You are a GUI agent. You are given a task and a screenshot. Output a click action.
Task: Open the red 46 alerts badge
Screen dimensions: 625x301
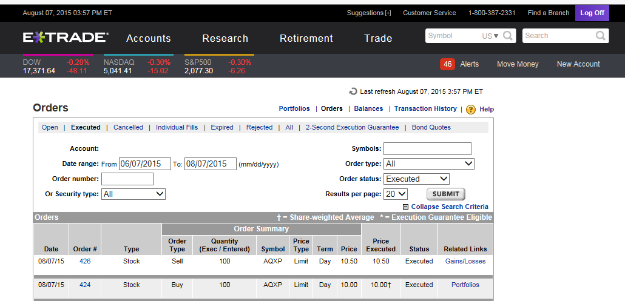(x=447, y=64)
